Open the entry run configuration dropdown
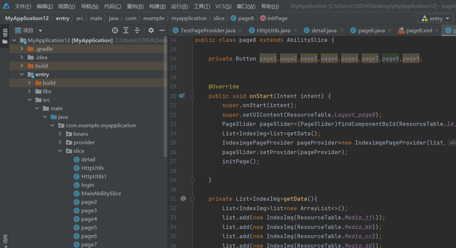This screenshot has width=456, height=248. (x=435, y=18)
